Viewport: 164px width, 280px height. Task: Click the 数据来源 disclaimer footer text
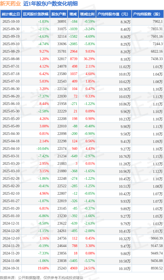42,277
